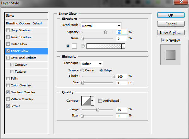Click the Jitter value field
Image resolution: width=189 pixels, height=139 pixels.
[x=122, y=116]
